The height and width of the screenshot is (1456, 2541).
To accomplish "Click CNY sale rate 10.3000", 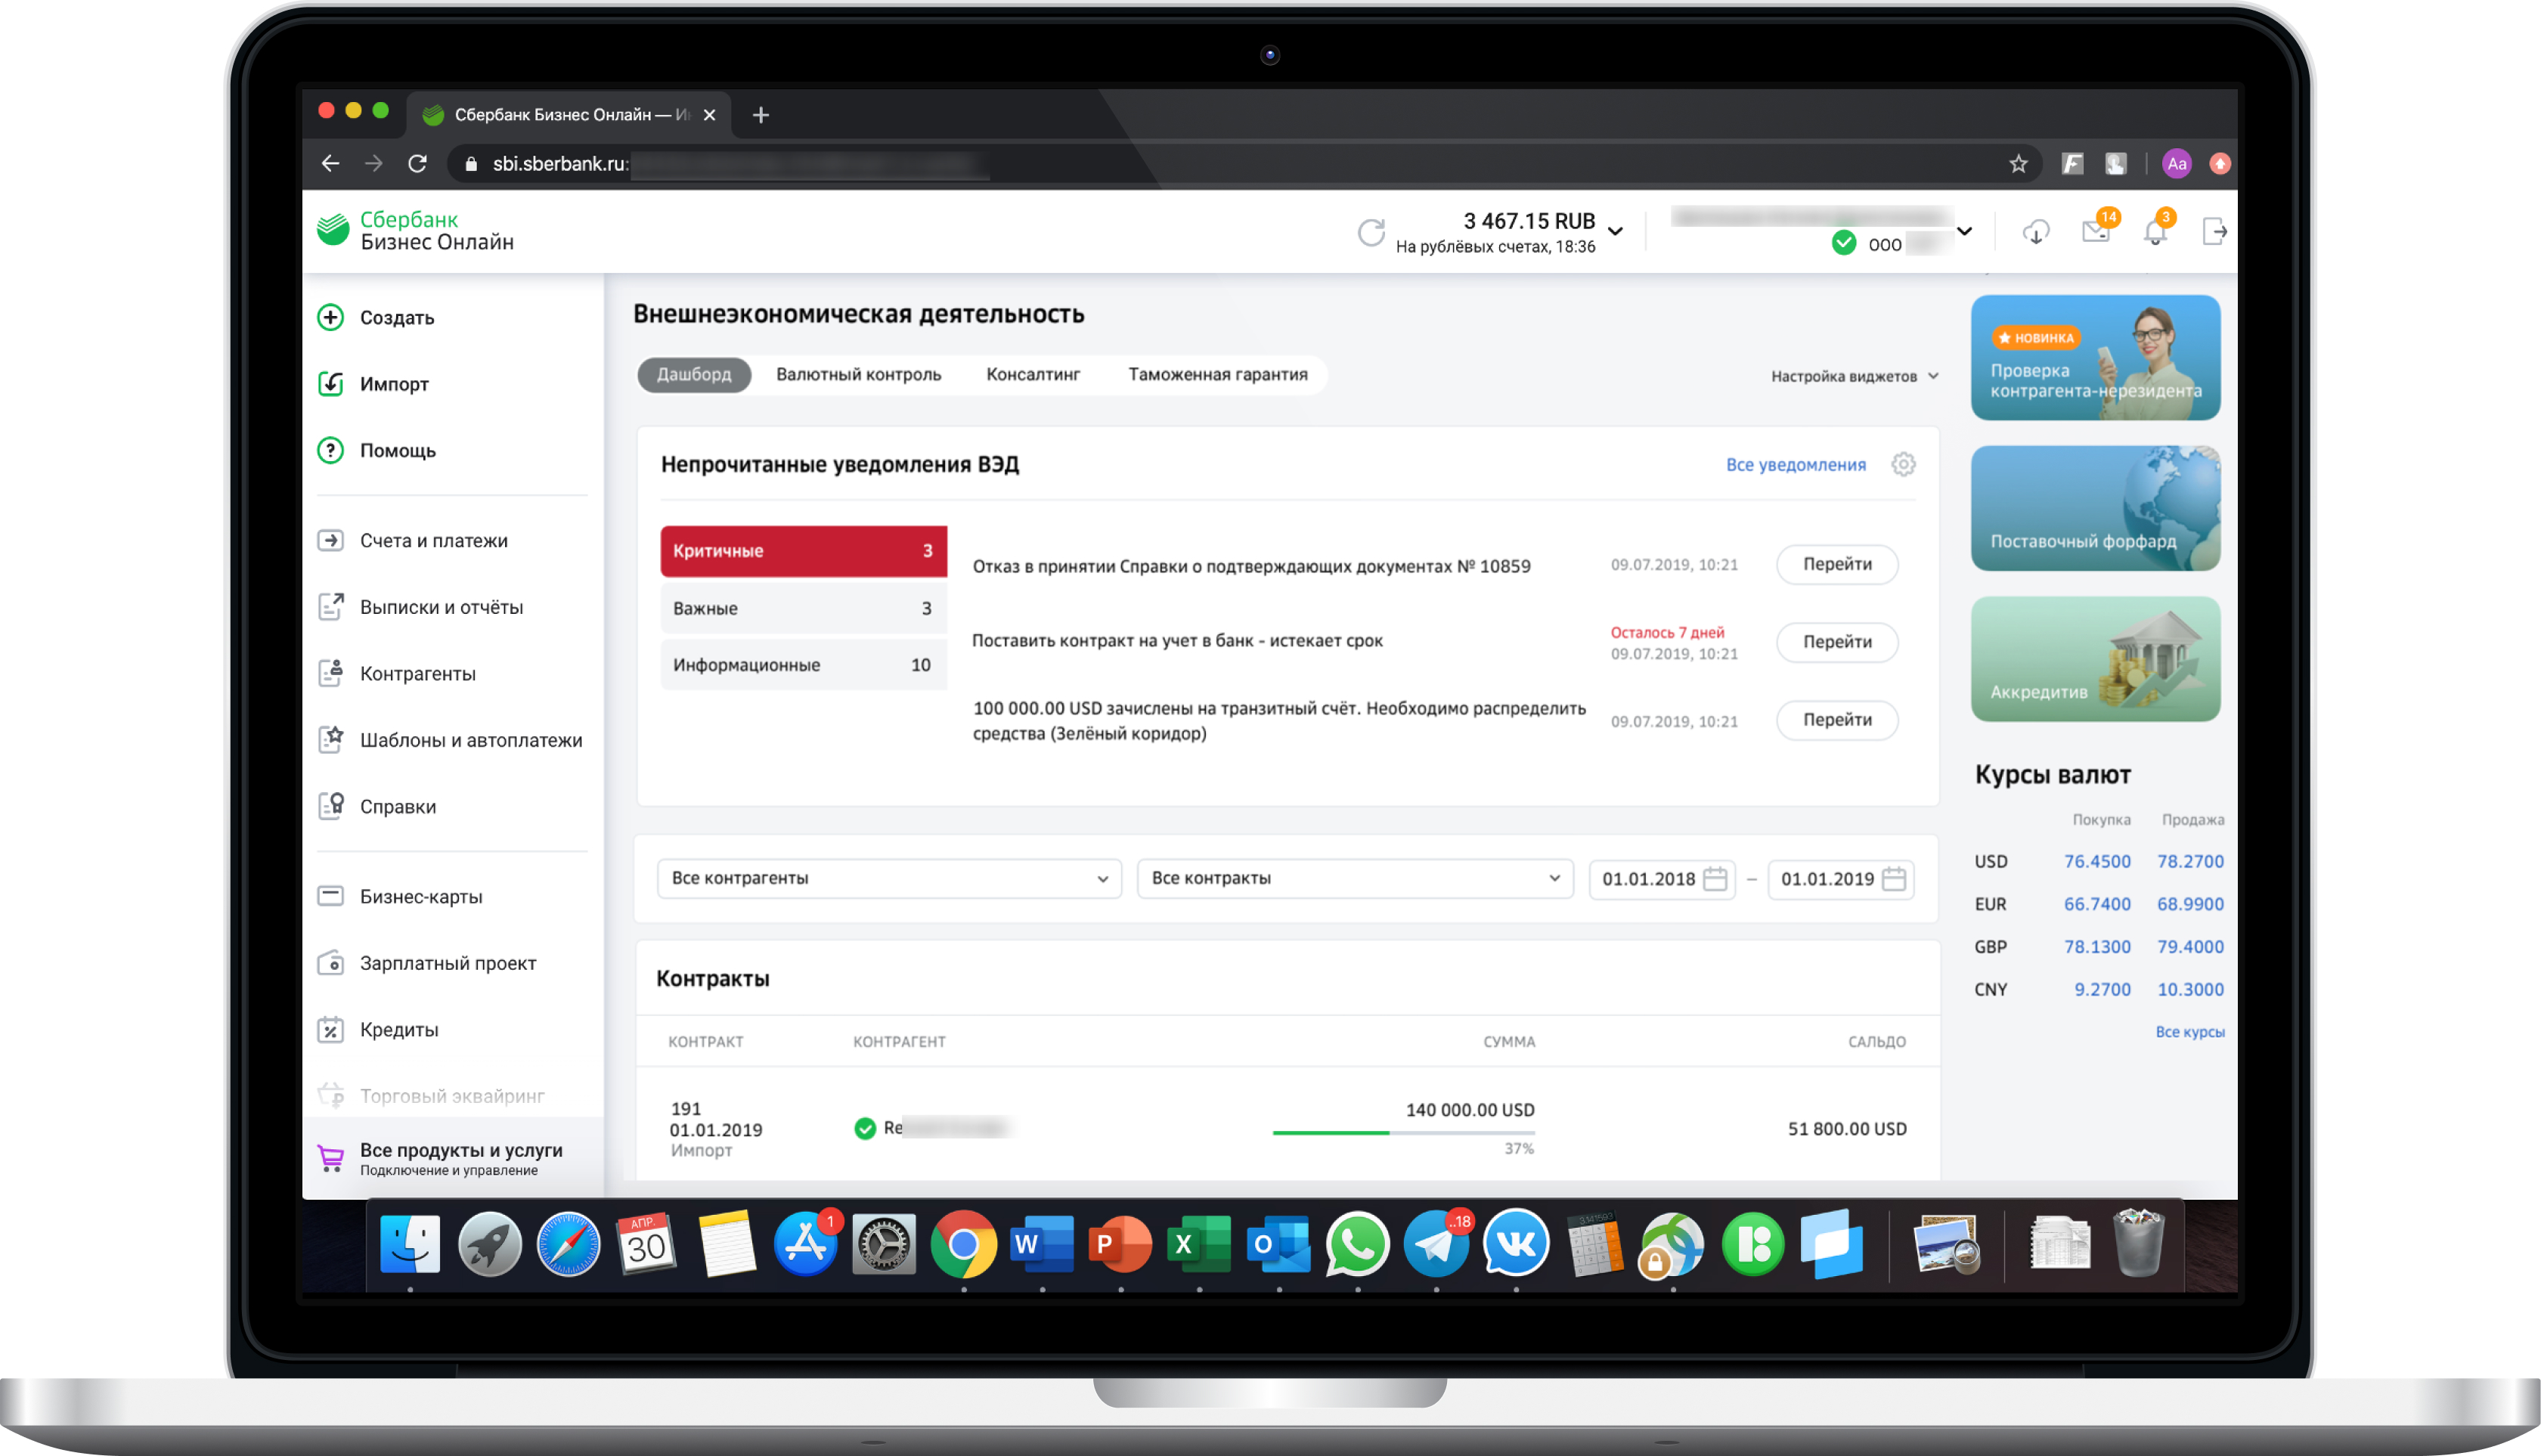I will [x=2190, y=989].
